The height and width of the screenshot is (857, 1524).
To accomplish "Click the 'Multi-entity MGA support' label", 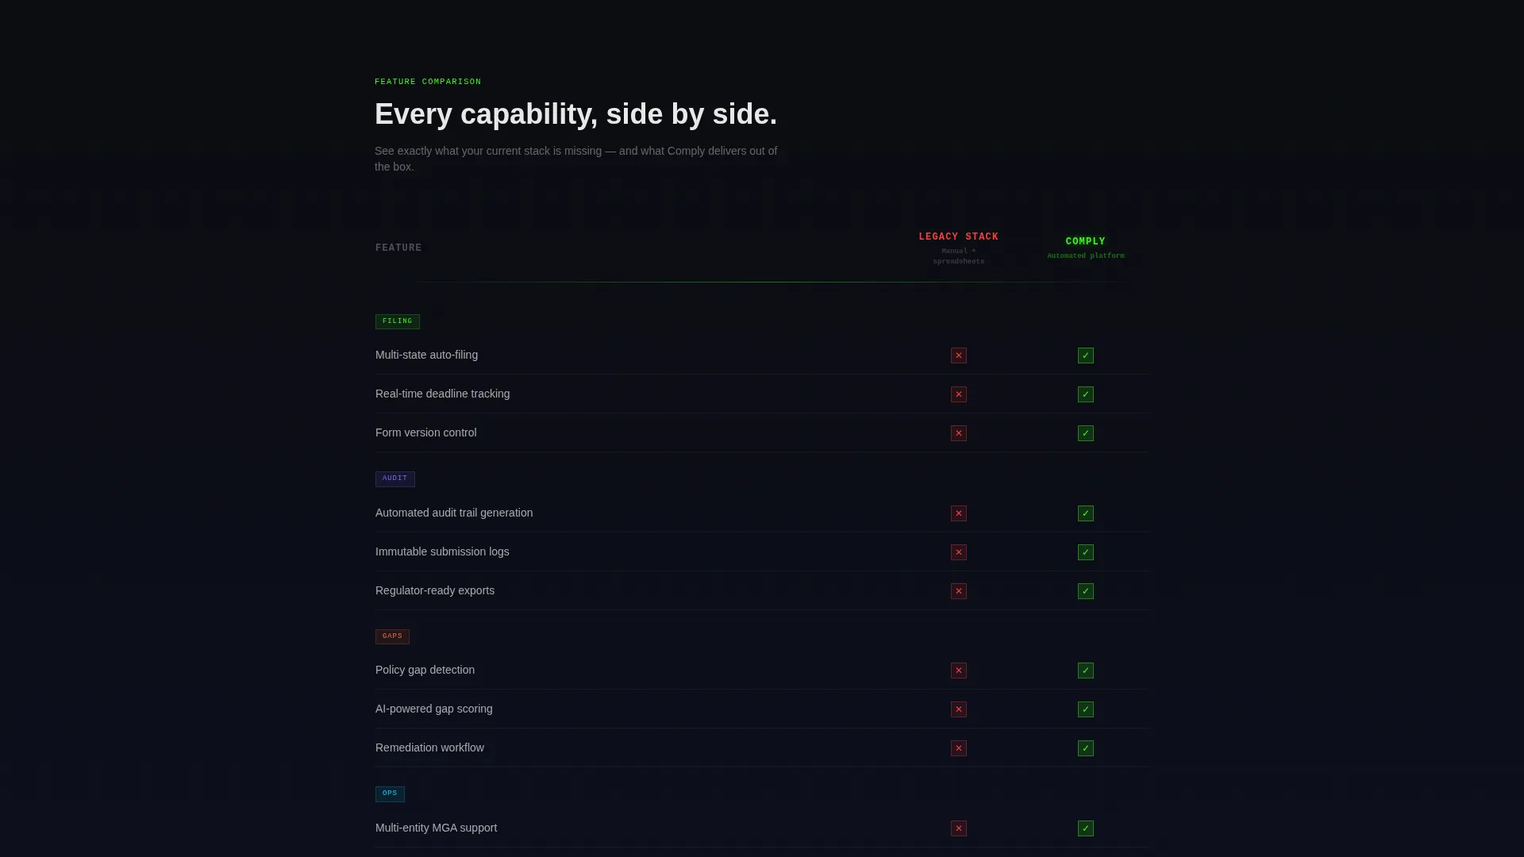I will point(436,828).
